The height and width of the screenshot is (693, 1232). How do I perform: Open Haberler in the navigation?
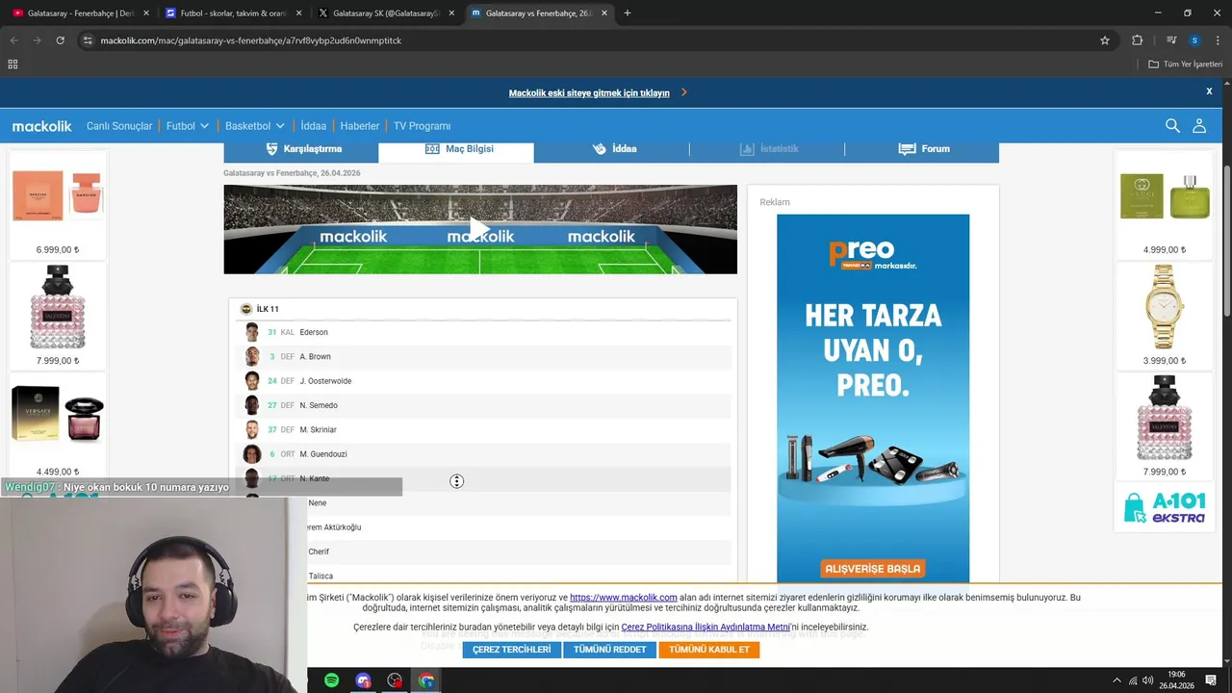360,126
